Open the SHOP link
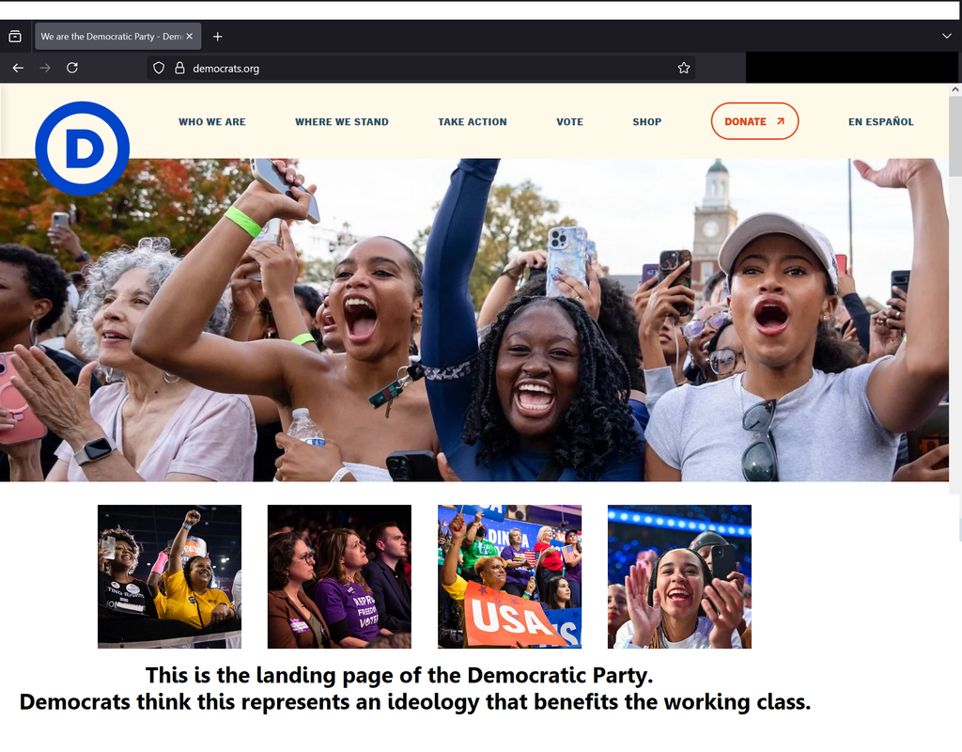Viewport: 962px width, 752px height. coord(647,121)
